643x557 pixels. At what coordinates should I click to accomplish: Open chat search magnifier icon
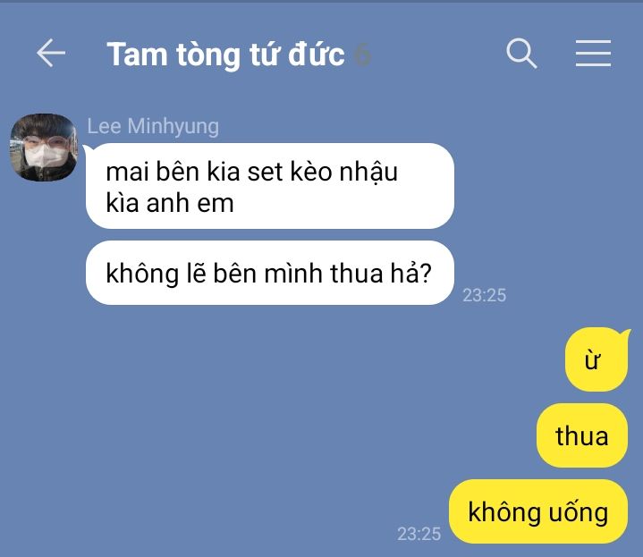[521, 53]
